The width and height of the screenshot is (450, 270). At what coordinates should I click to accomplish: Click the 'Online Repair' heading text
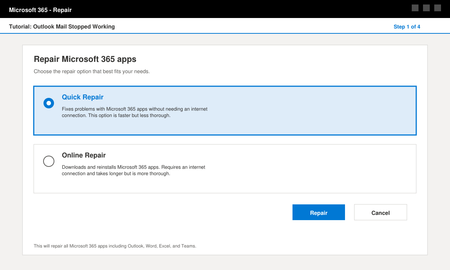[x=84, y=155]
